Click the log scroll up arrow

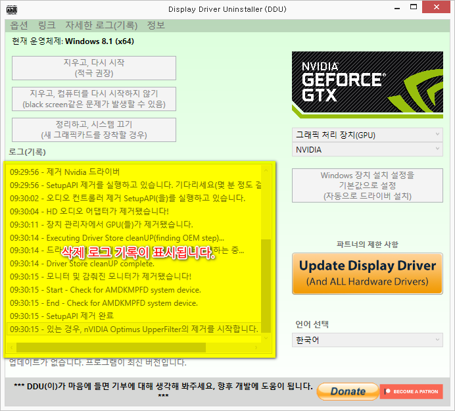tap(266, 170)
